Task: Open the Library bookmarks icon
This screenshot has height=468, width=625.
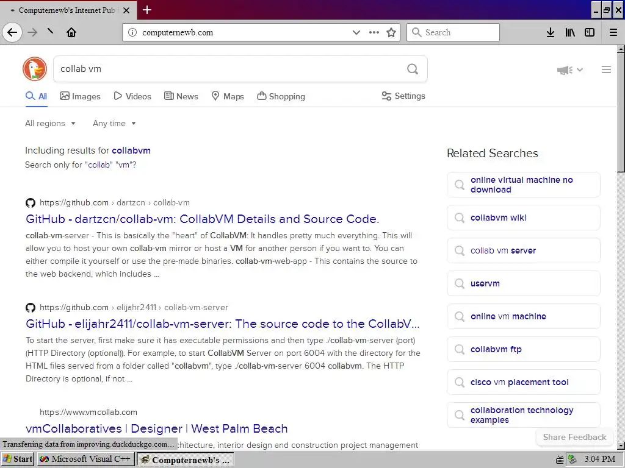Action: (570, 32)
